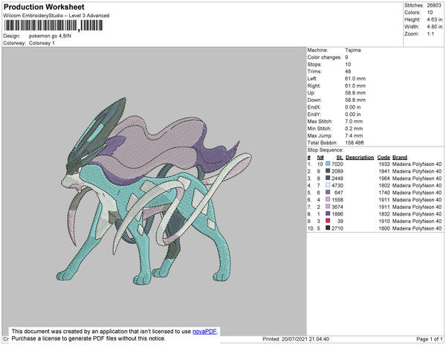Click the Zoom value 1:1

[x=430, y=34]
